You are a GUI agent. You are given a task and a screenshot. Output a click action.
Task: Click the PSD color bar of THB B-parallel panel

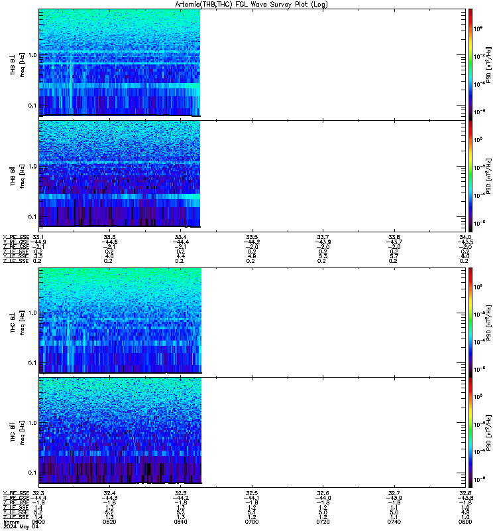[470, 176]
